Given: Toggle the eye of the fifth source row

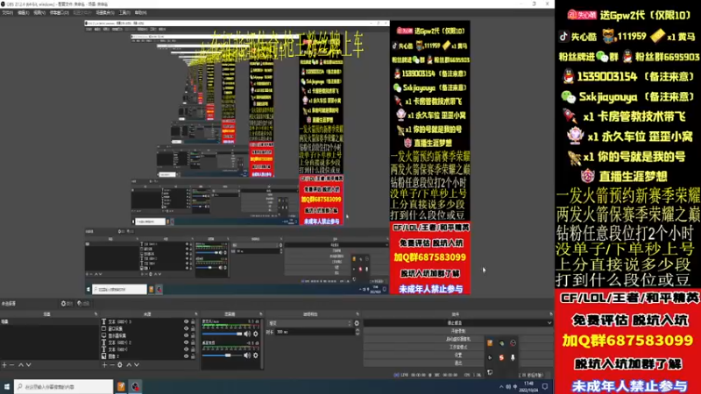Looking at the screenshot, I should click(x=187, y=349).
